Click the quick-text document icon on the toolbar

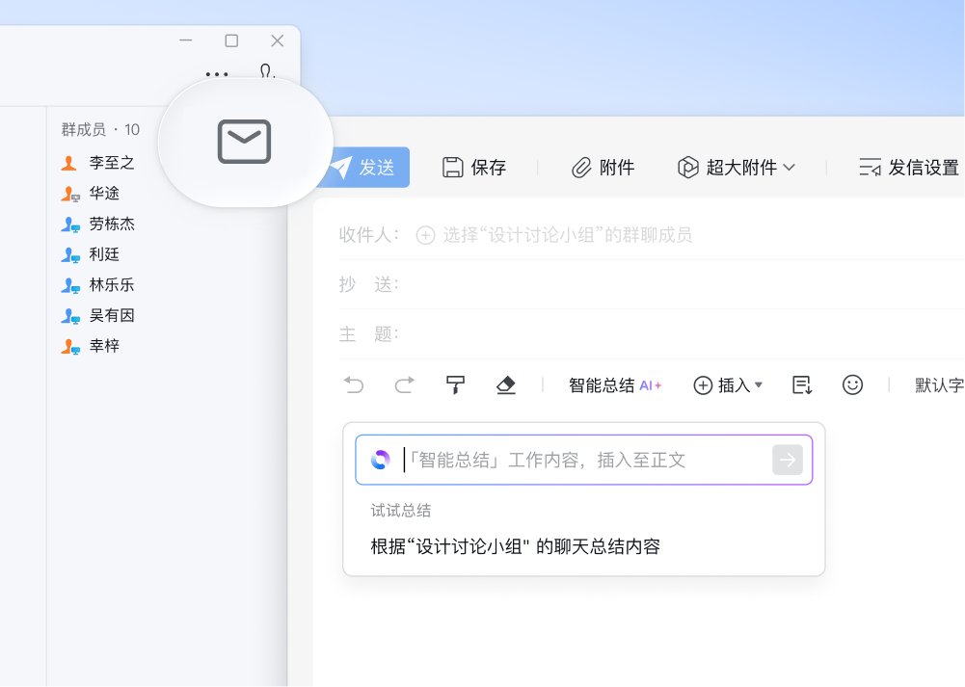[x=801, y=384]
